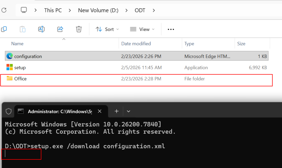Click the computer monitor icon in breadcrumb

coord(24,10)
